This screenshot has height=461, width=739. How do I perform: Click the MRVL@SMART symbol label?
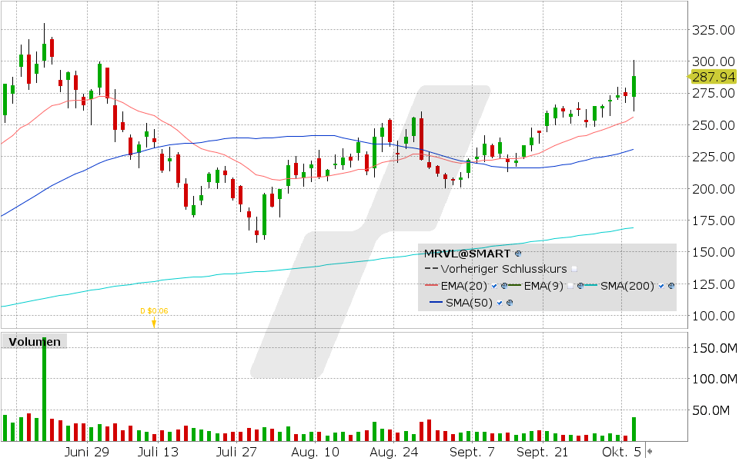[467, 254]
